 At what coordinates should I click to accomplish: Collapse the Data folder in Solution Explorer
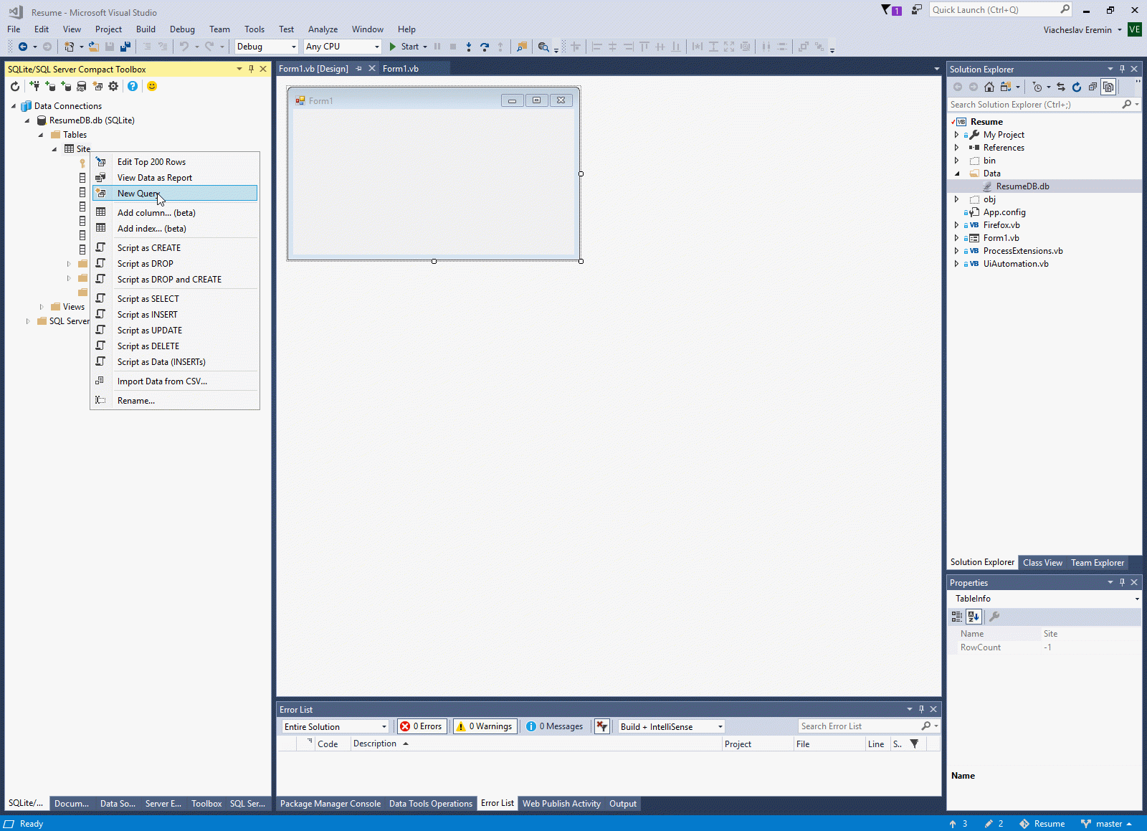(956, 174)
